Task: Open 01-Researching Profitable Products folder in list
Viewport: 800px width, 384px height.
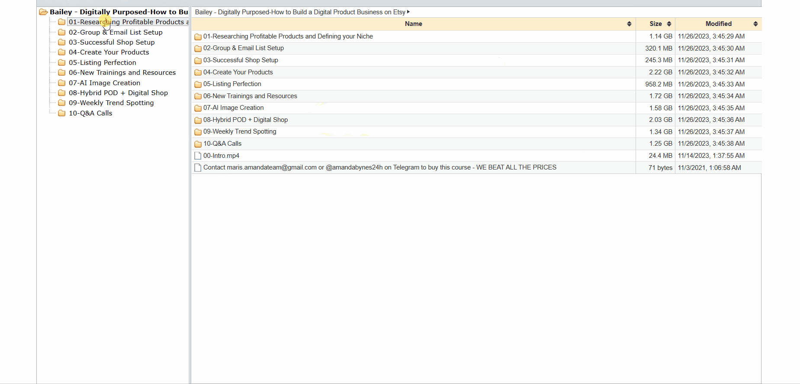Action: click(288, 36)
